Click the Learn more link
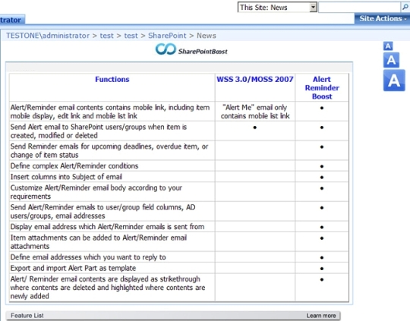 321,316
